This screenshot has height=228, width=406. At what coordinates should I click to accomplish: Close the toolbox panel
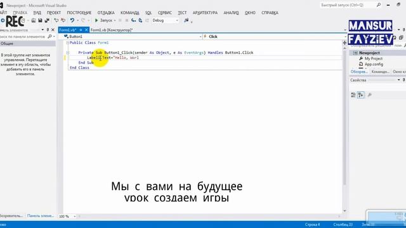(53, 30)
